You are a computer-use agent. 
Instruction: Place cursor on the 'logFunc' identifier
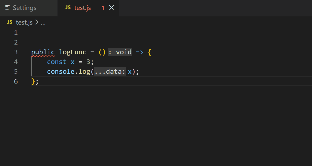[72, 52]
